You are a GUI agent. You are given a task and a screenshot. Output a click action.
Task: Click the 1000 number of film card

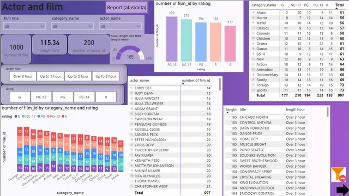click(16, 49)
